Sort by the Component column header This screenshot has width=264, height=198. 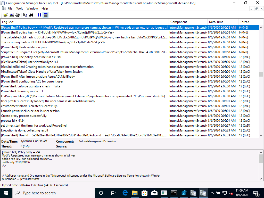[x=188, y=22]
